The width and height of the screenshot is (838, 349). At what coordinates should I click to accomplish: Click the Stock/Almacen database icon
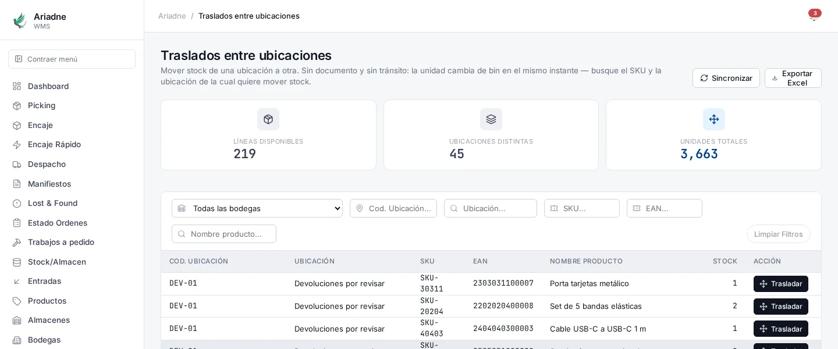(17, 262)
